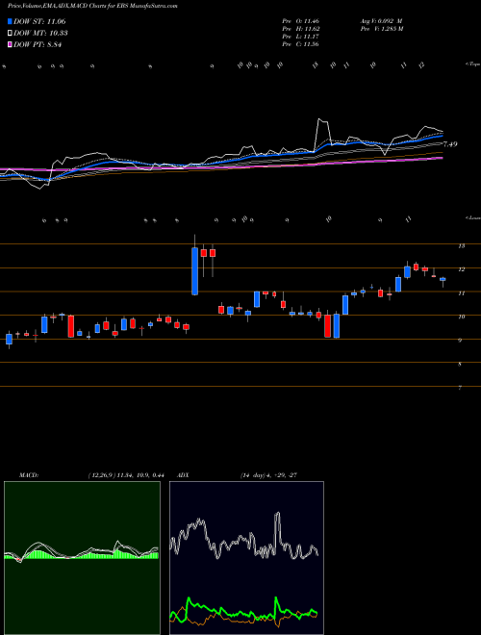This screenshot has height=635, width=481.
Task: Click the 10 price axis label
Action: pos(461,317)
